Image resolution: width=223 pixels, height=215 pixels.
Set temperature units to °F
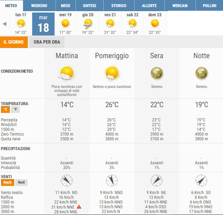tap(15, 109)
